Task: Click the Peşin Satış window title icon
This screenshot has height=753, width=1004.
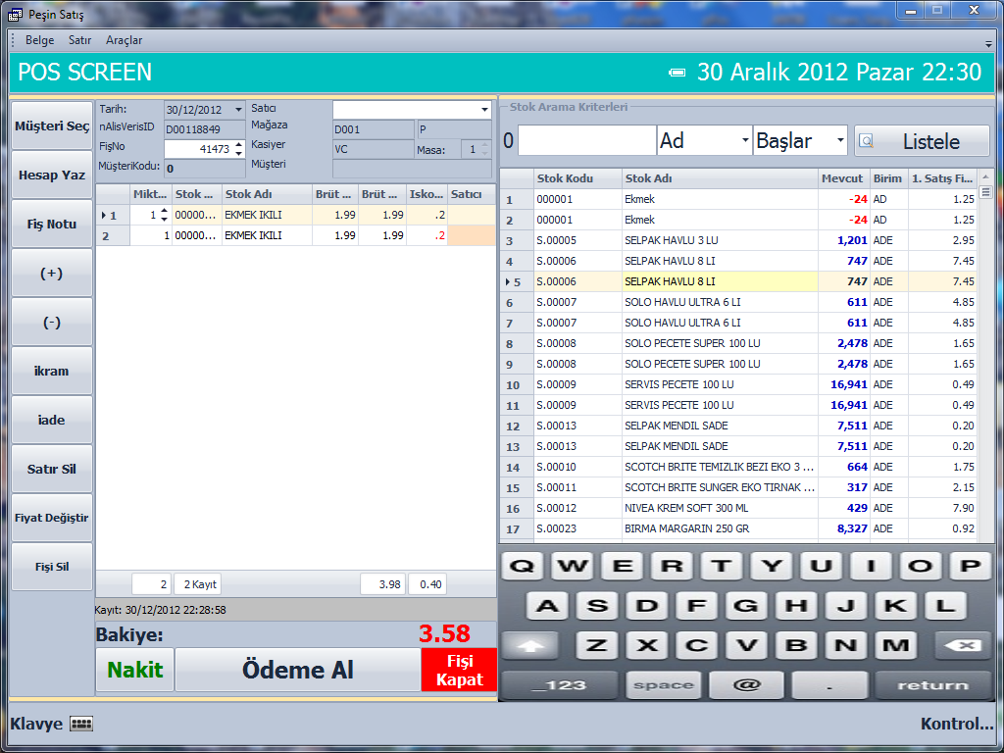Action: [15, 15]
